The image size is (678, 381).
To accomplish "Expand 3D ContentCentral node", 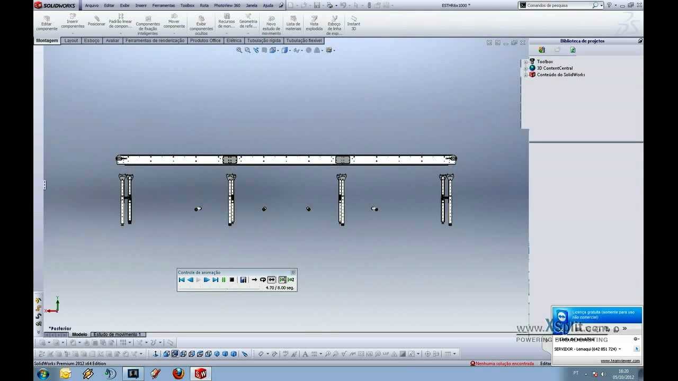I will [x=525, y=68].
